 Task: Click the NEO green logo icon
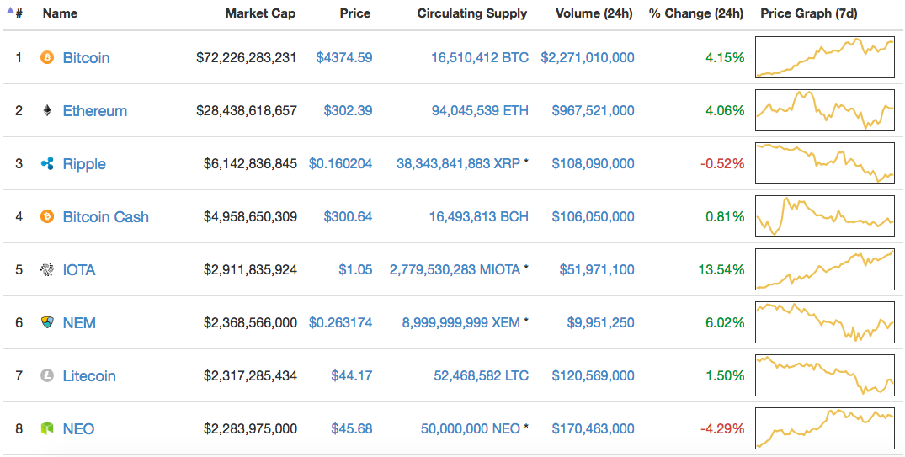pyautogui.click(x=47, y=428)
